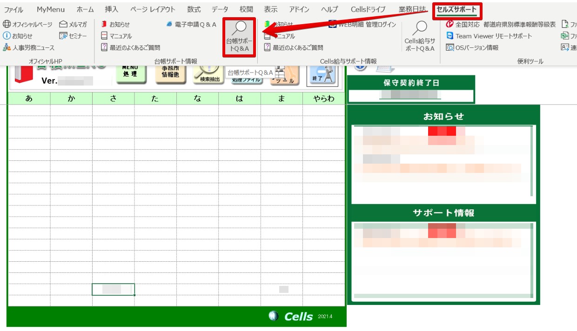Click the 保守契約終了日 label
Screen dimensions: 577x331
pyautogui.click(x=411, y=83)
